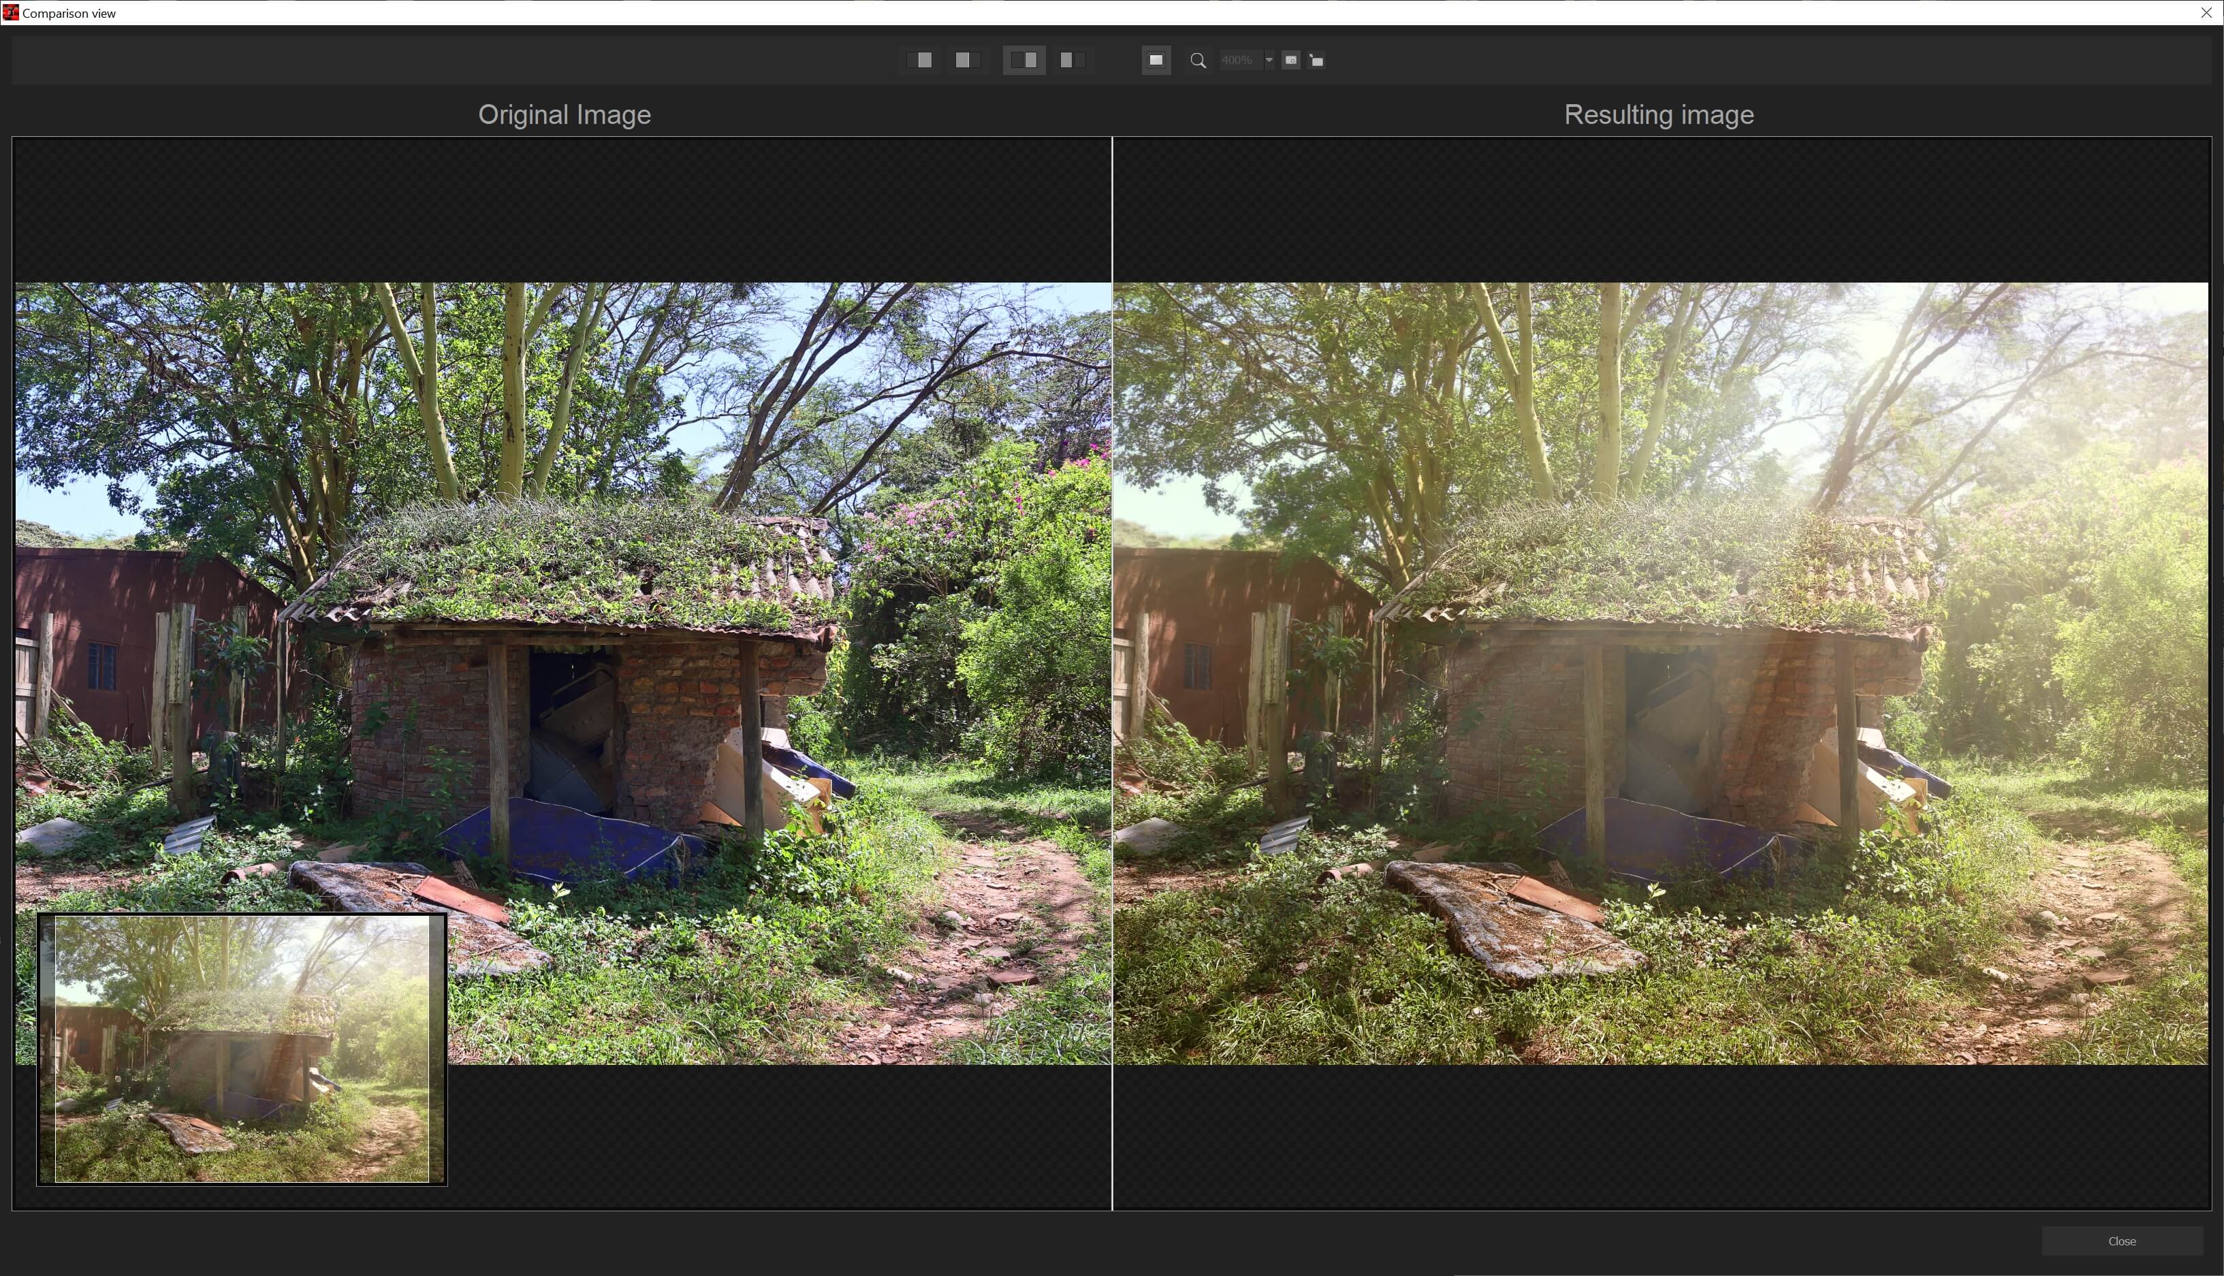The height and width of the screenshot is (1276, 2224).
Task: Toggle the navigator preview panel
Action: click(1156, 60)
